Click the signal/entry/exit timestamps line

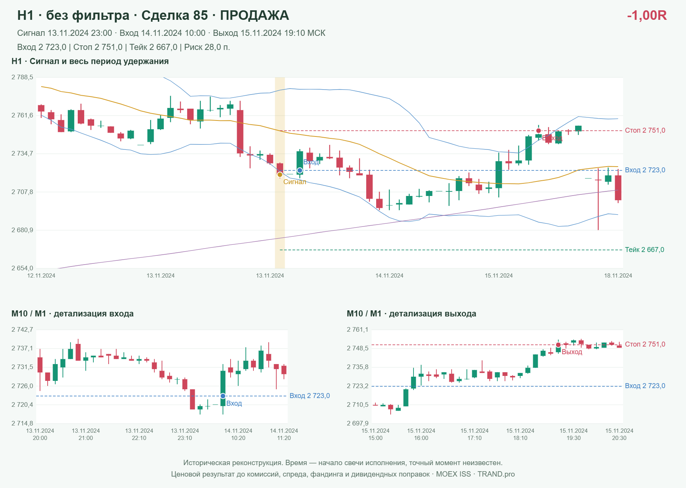pyautogui.click(x=171, y=33)
